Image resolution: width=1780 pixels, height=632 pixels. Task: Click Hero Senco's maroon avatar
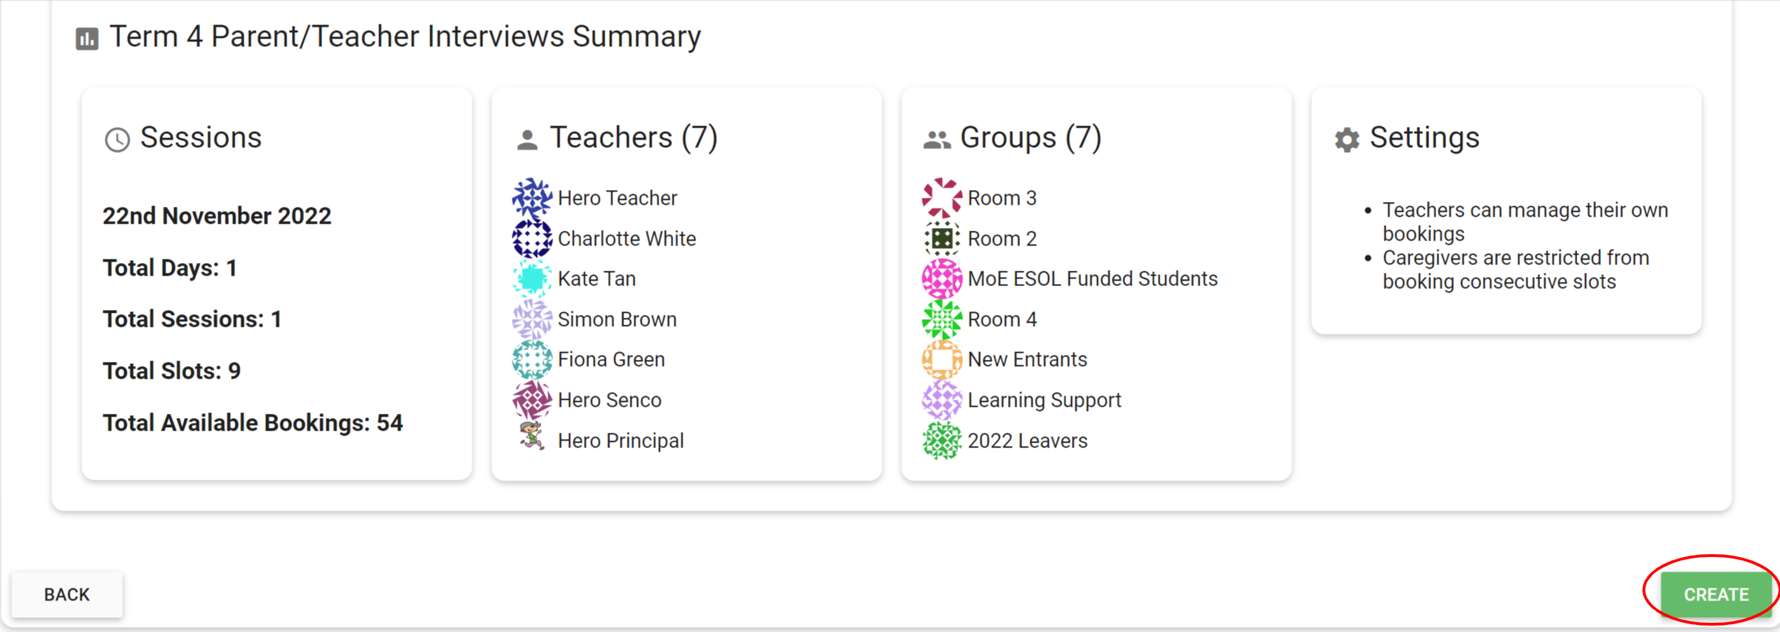pyautogui.click(x=531, y=399)
